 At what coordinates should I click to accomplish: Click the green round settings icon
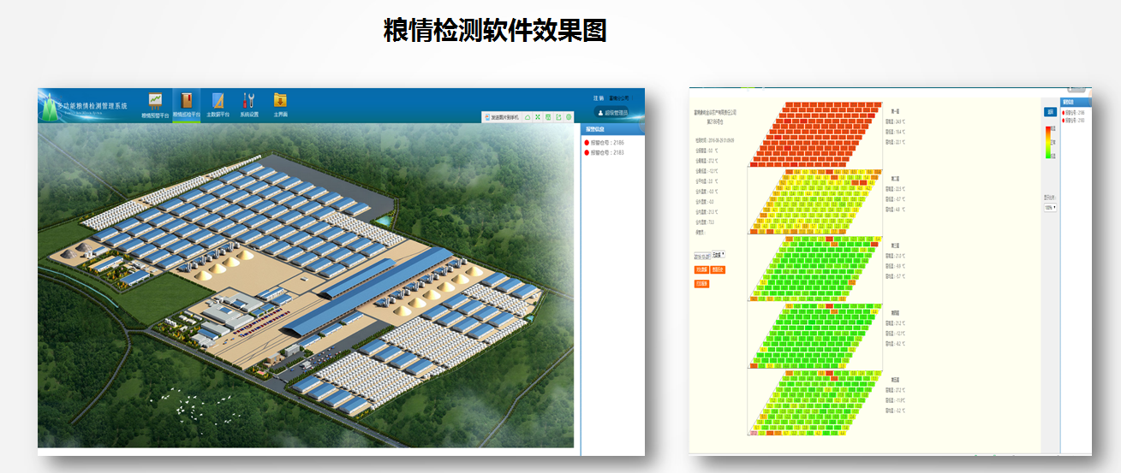pos(569,117)
